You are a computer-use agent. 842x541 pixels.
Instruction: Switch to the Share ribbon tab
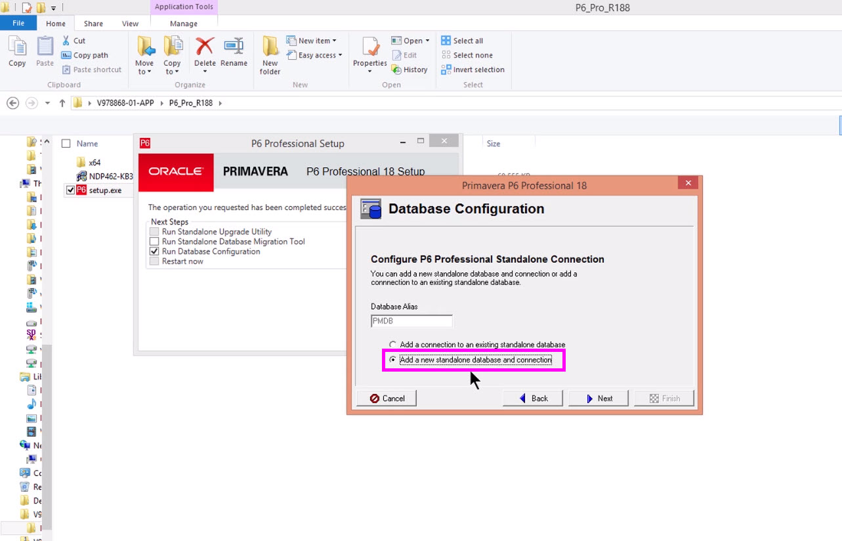93,24
